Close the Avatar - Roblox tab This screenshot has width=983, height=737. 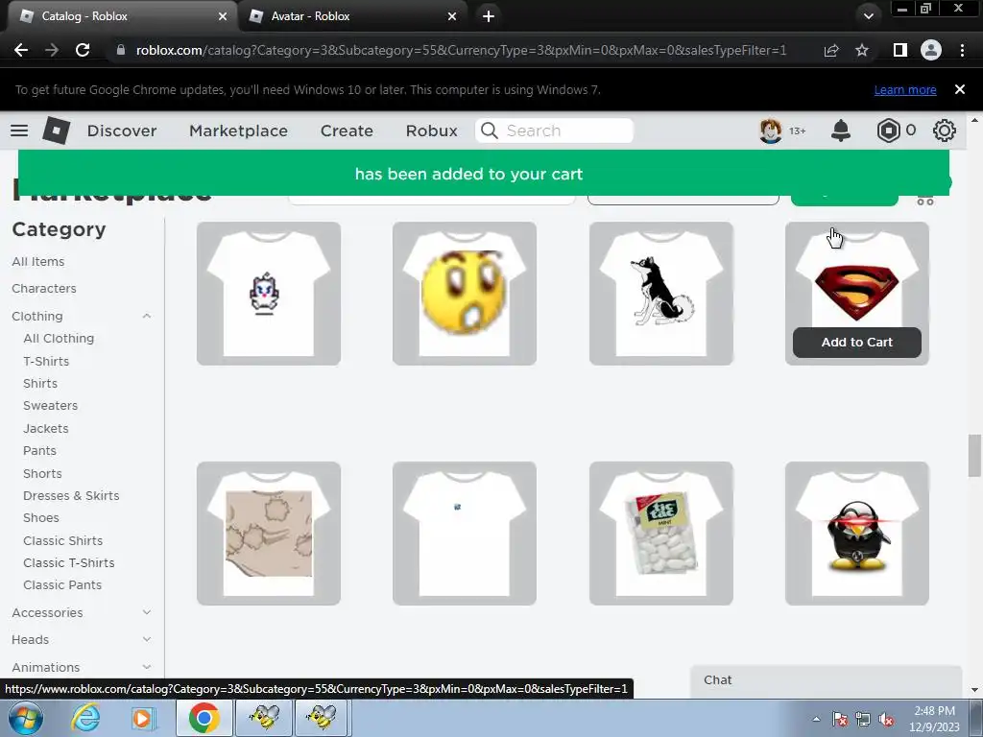point(452,16)
